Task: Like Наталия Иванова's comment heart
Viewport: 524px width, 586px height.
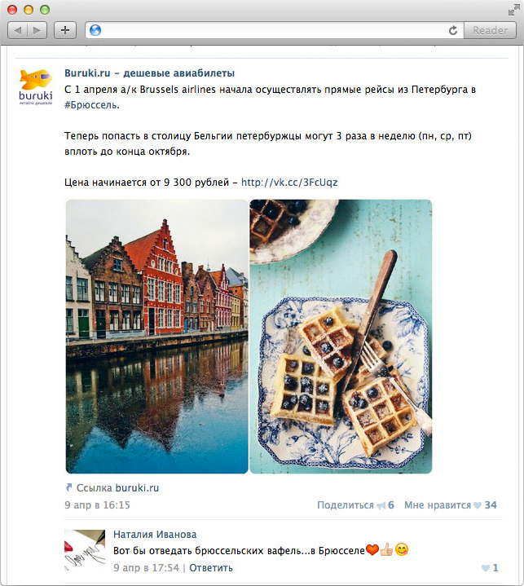Action: pyautogui.click(x=486, y=568)
